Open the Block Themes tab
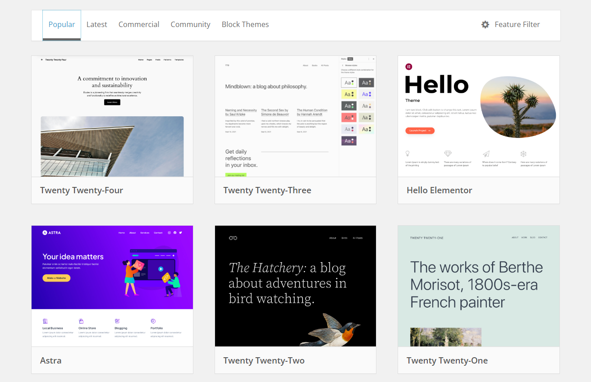The image size is (591, 382). click(x=245, y=25)
